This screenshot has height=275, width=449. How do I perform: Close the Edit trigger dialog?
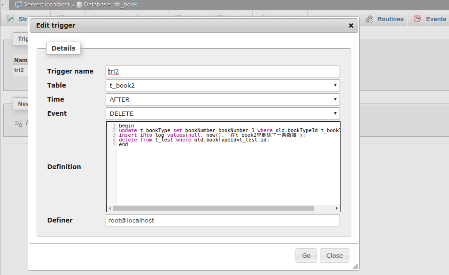[351, 25]
